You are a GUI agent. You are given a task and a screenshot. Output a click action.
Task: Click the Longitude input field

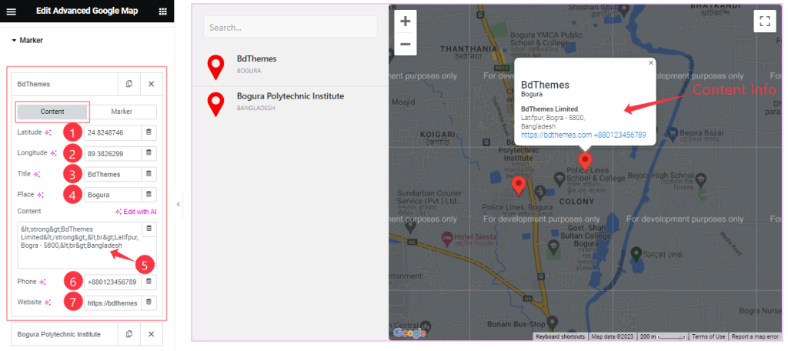tap(112, 153)
